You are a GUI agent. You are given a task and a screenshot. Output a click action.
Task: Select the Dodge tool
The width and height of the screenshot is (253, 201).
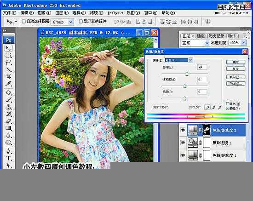9,142
